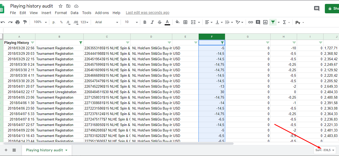This screenshot has width=339, height=156.
Task: Open the functions (Sigma) menu
Action: (286, 22)
